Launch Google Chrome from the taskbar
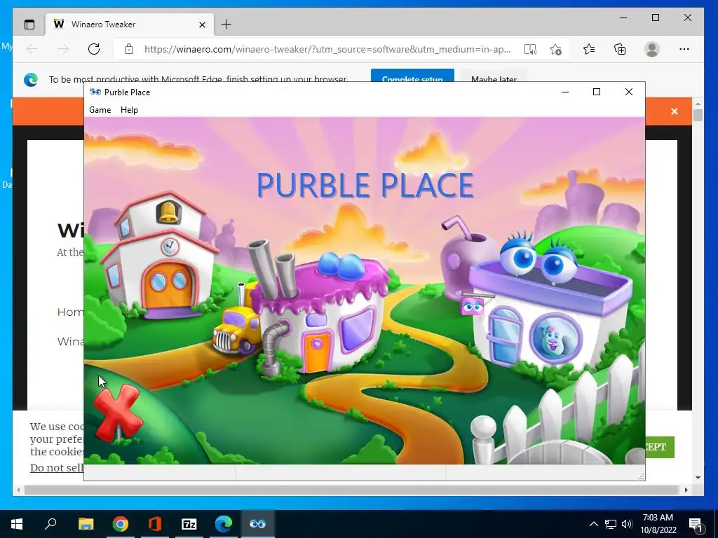Screen dimensions: 718x538 121,524
